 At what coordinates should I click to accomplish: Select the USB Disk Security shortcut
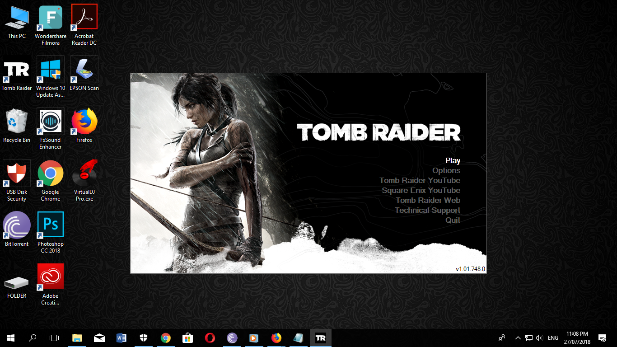click(x=17, y=181)
